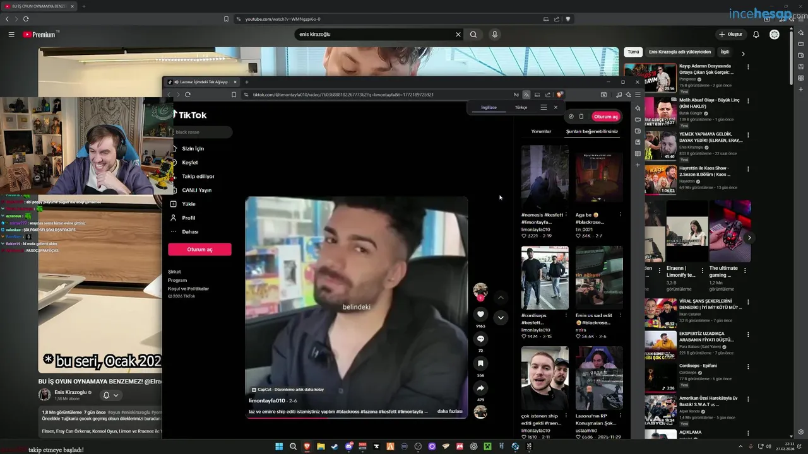The height and width of the screenshot is (454, 808).
Task: Show hidden system tray icons
Action: pos(740,446)
